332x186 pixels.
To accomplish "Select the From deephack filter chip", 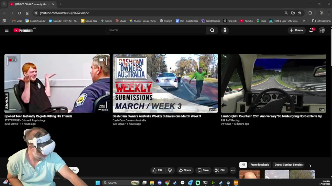I will 260,165.
